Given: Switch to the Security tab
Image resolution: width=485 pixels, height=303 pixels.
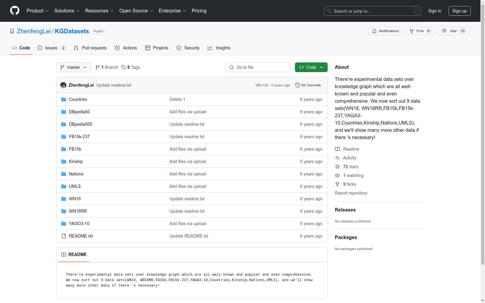Looking at the screenshot, I should click(x=188, y=48).
